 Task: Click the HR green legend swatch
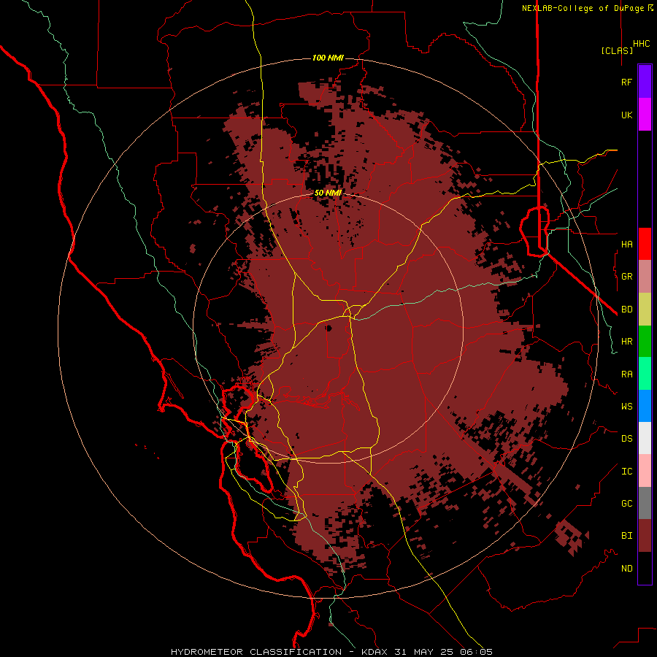[645, 342]
